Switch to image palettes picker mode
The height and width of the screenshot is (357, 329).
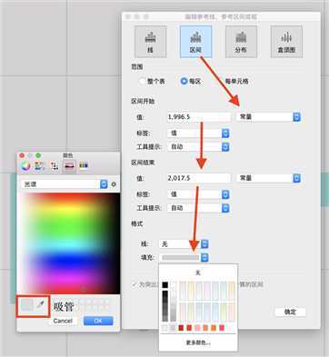coord(69,165)
